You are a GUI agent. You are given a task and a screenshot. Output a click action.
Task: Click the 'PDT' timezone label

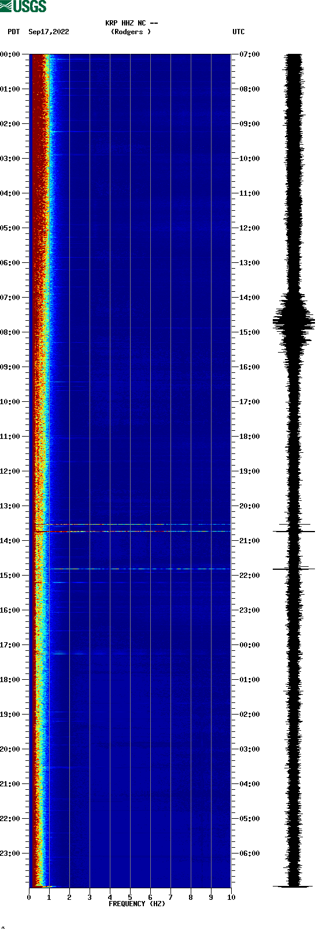tap(14, 32)
